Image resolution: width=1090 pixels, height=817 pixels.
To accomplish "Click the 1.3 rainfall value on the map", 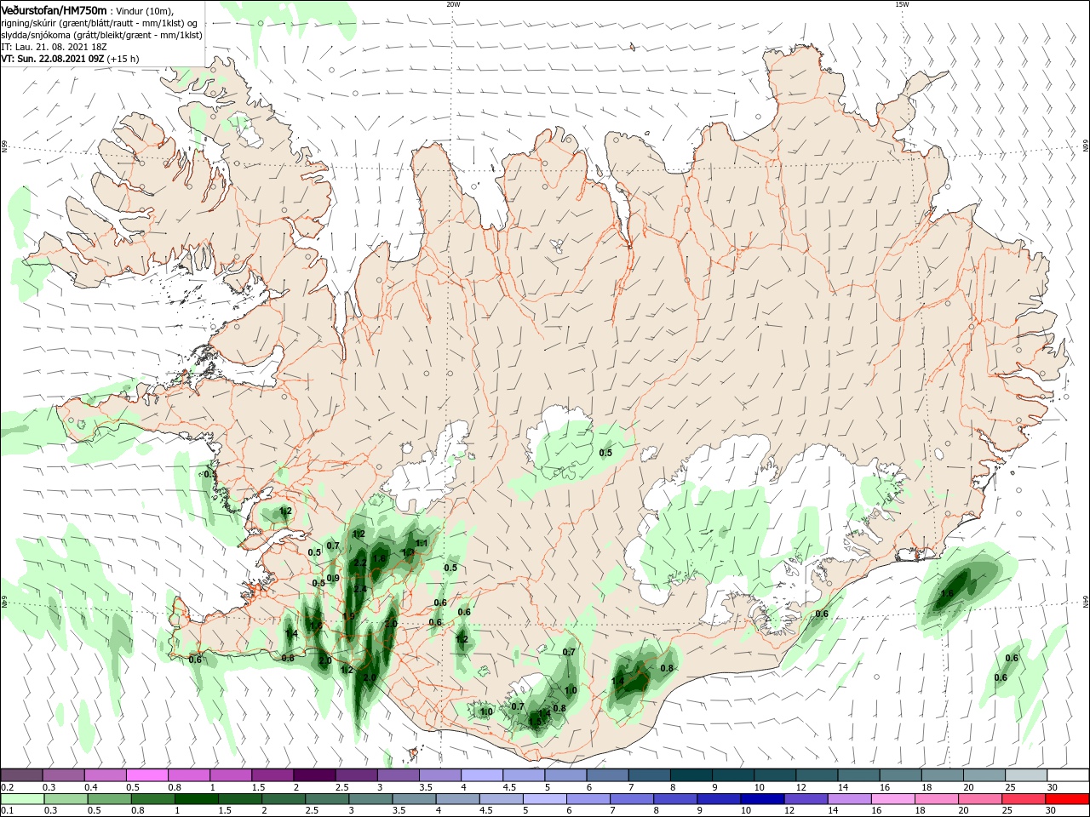I will (x=408, y=552).
